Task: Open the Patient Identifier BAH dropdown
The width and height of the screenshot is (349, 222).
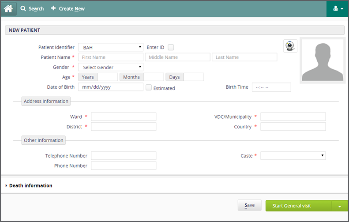Action: (x=111, y=47)
